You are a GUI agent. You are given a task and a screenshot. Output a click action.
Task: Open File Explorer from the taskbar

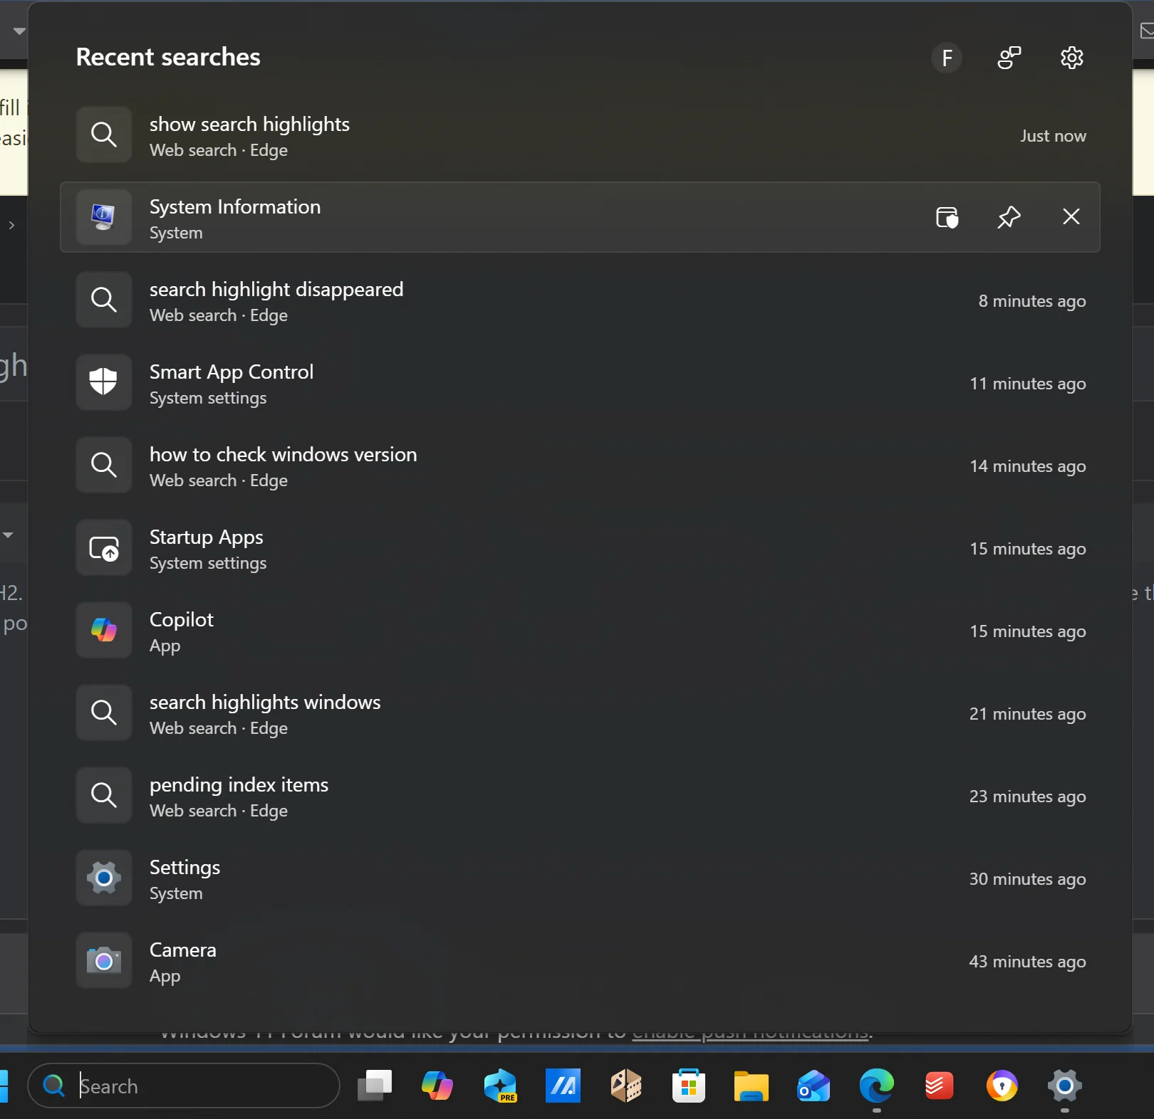coord(751,1086)
